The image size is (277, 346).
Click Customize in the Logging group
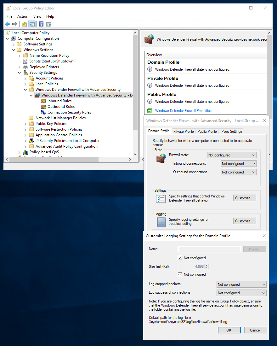(244, 221)
